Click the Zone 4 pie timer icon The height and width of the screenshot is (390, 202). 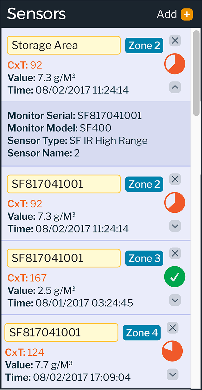(x=172, y=351)
